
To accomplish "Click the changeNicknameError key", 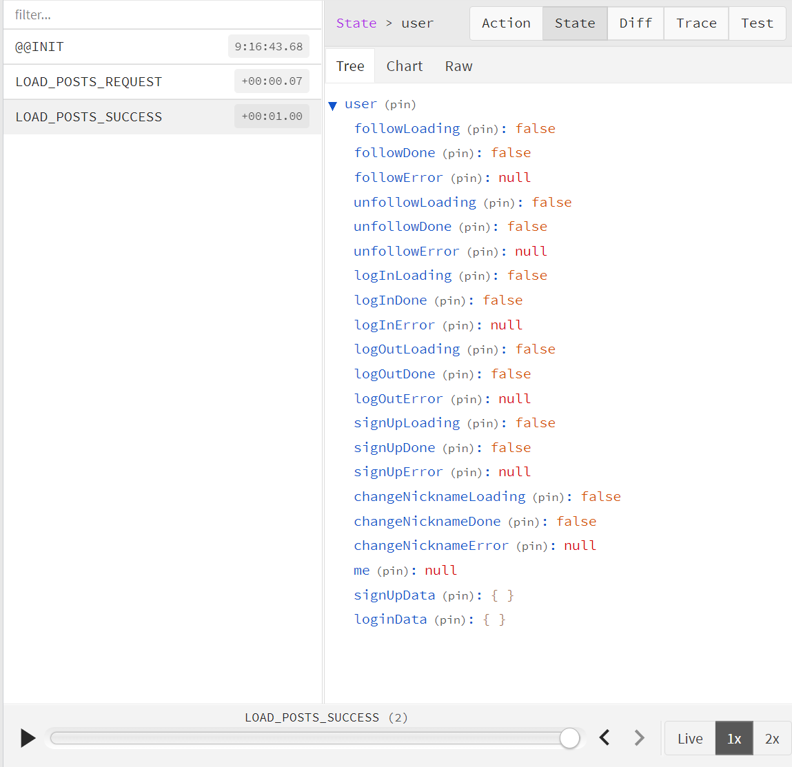I will tap(431, 546).
